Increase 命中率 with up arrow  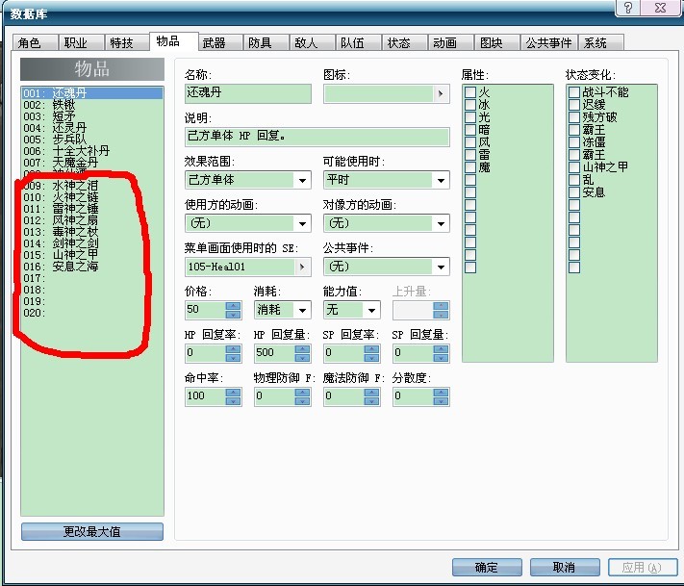234,393
